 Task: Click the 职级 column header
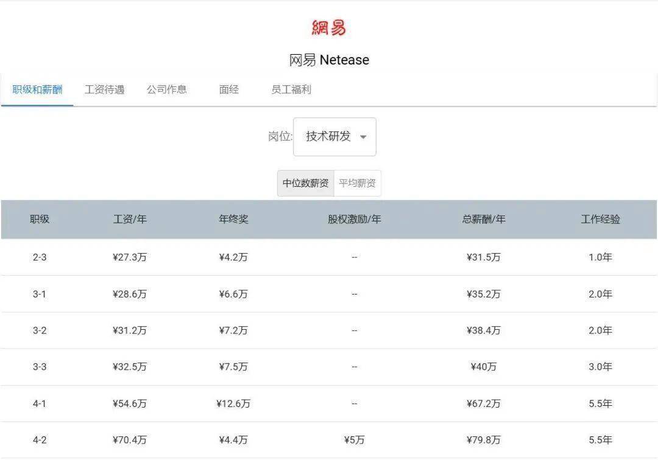(40, 219)
